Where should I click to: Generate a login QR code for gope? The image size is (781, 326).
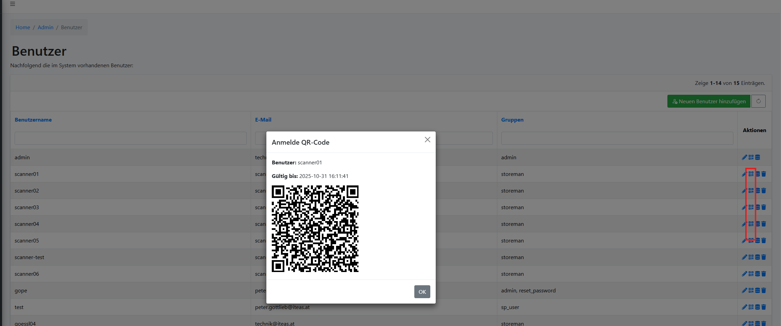pos(751,290)
